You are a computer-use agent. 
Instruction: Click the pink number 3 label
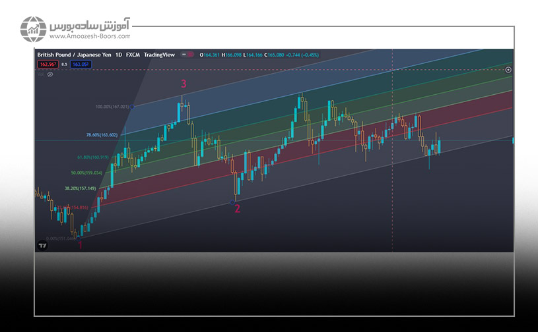(184, 84)
